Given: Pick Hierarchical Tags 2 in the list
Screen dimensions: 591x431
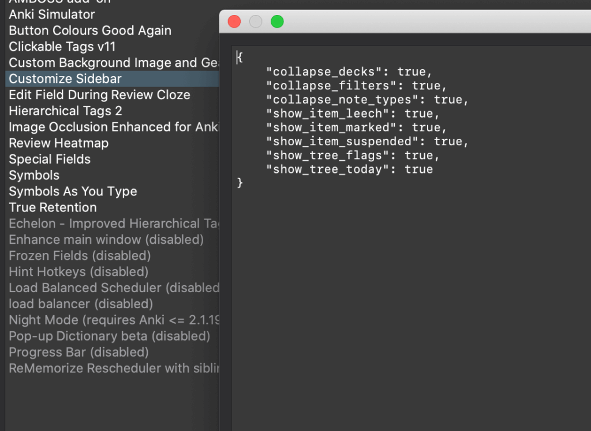Looking at the screenshot, I should point(113,111).
